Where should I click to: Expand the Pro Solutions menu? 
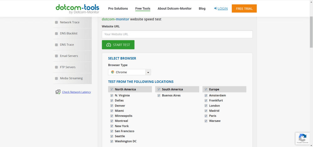[118, 8]
